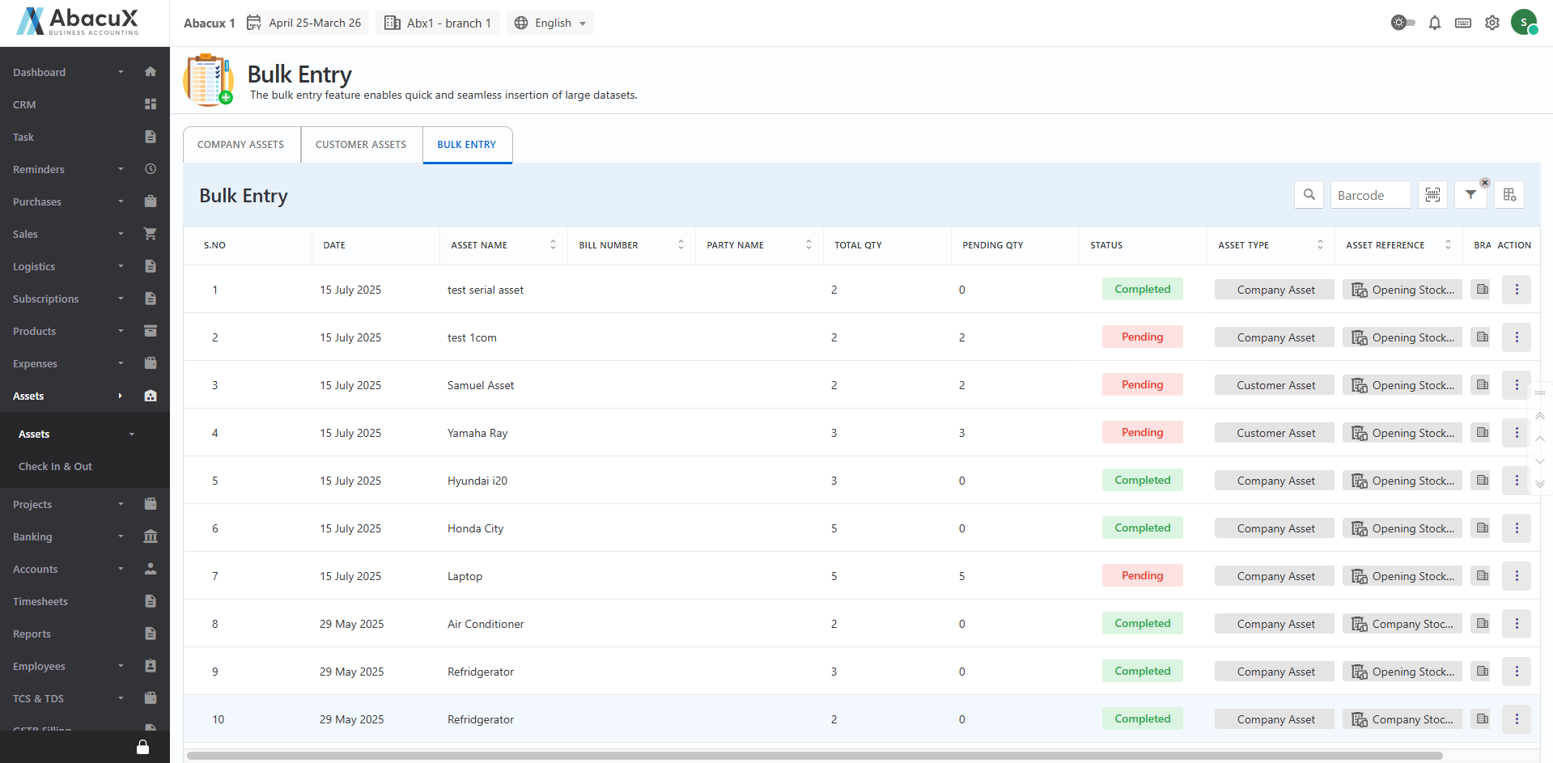Screen dimensions: 1553x763
Task: Open table column settings icon
Action: [1509, 195]
